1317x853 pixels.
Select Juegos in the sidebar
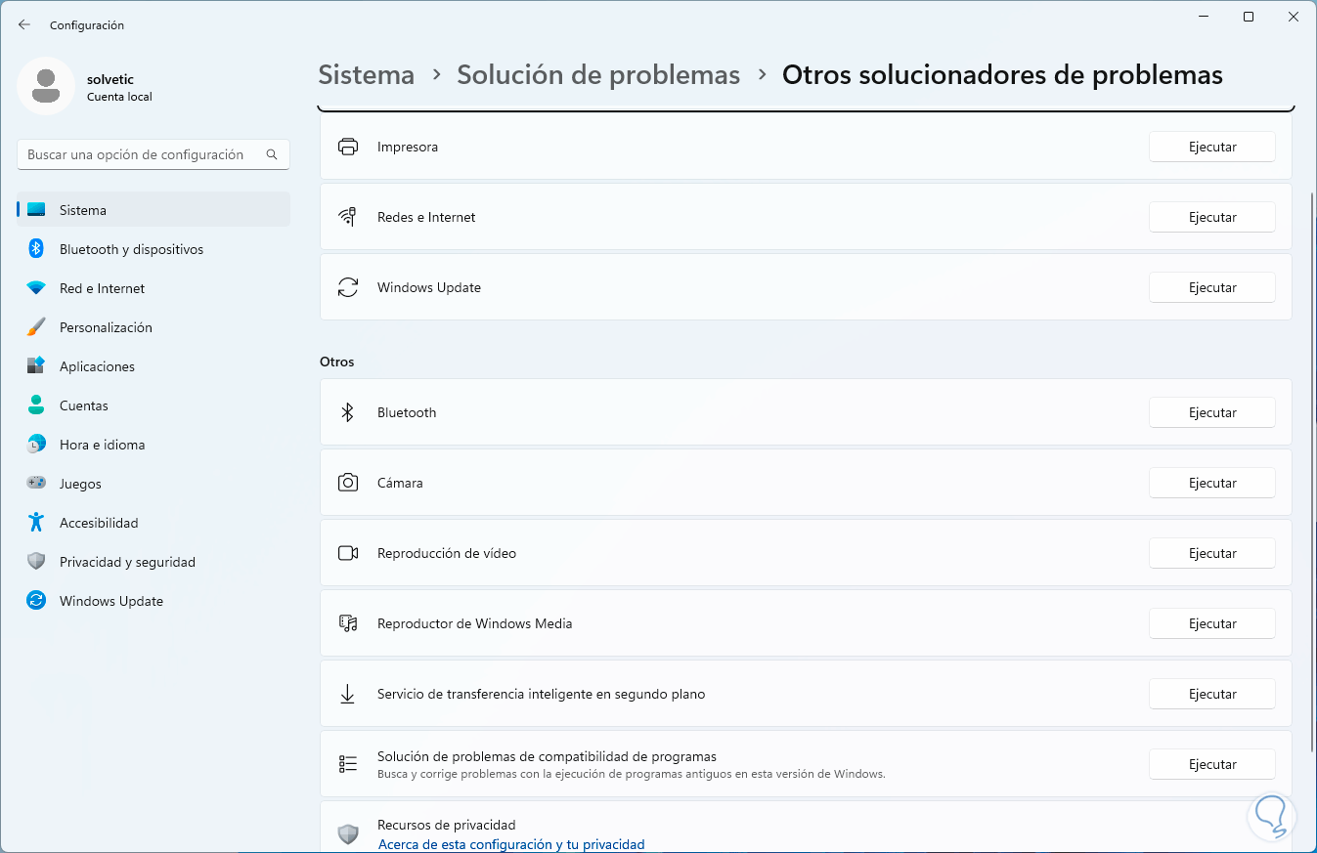[x=154, y=484]
